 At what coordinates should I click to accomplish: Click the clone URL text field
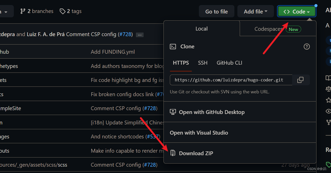click(x=231, y=80)
